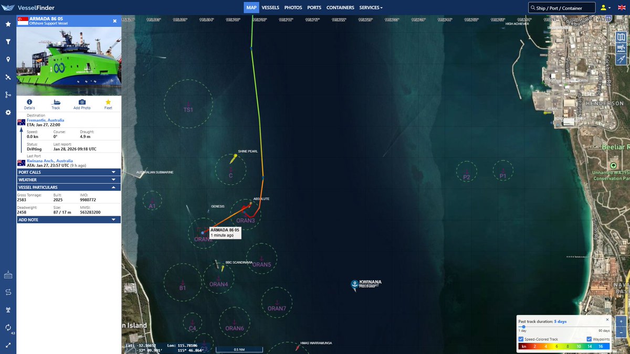This screenshot has width=630, height=354.
Task: Select the distance measuring compass tool
Action: point(621,60)
